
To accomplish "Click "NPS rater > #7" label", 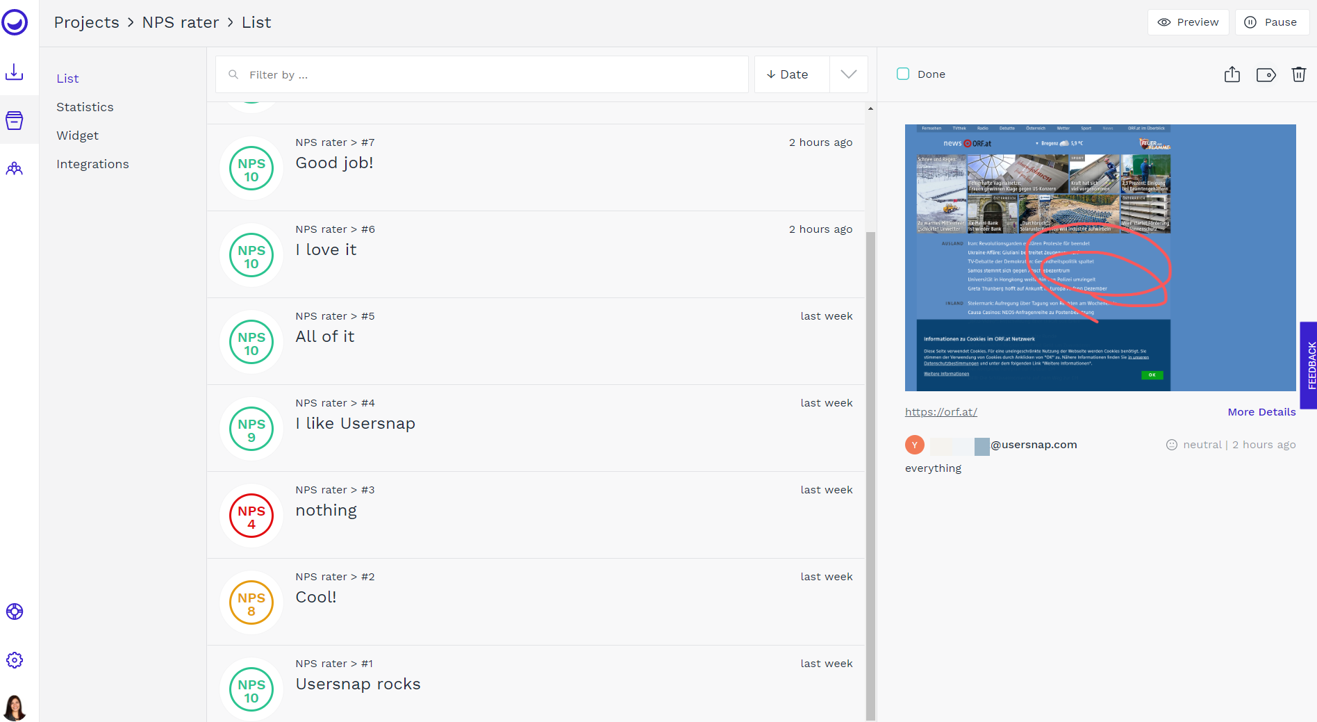I will pos(335,142).
